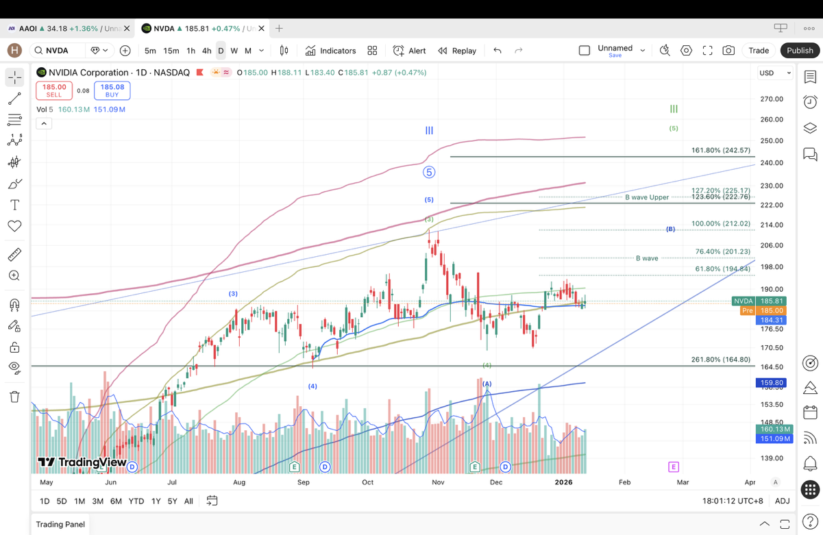Collapse the indicator legend chevron
This screenshot has width=823, height=535.
click(x=44, y=123)
